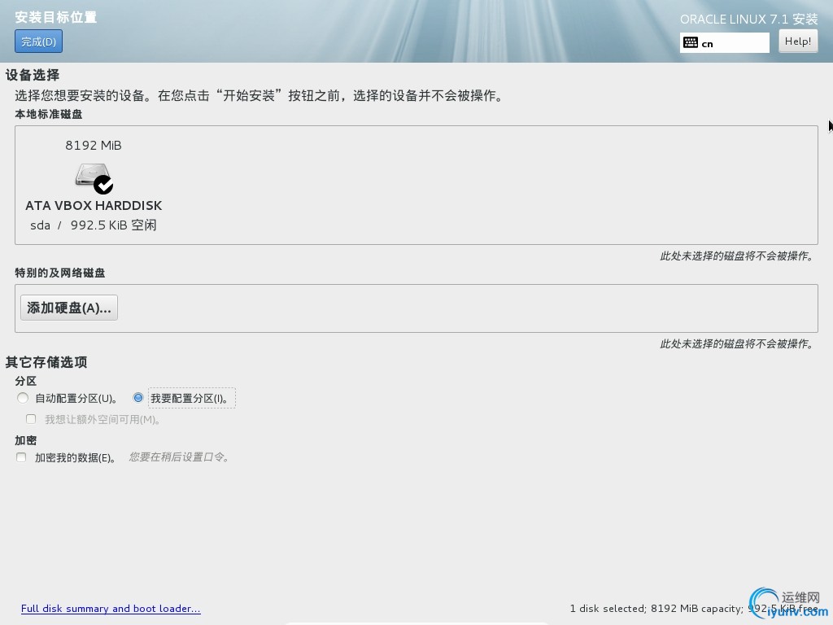833x625 pixels.
Task: Click the 8192 MiB disk size label
Action: click(x=94, y=146)
